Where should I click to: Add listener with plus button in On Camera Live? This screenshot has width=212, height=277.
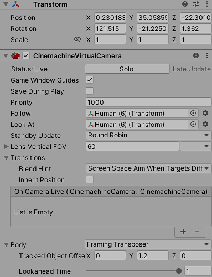183,232
